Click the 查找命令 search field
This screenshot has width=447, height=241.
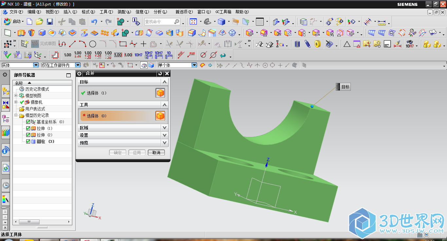click(162, 22)
